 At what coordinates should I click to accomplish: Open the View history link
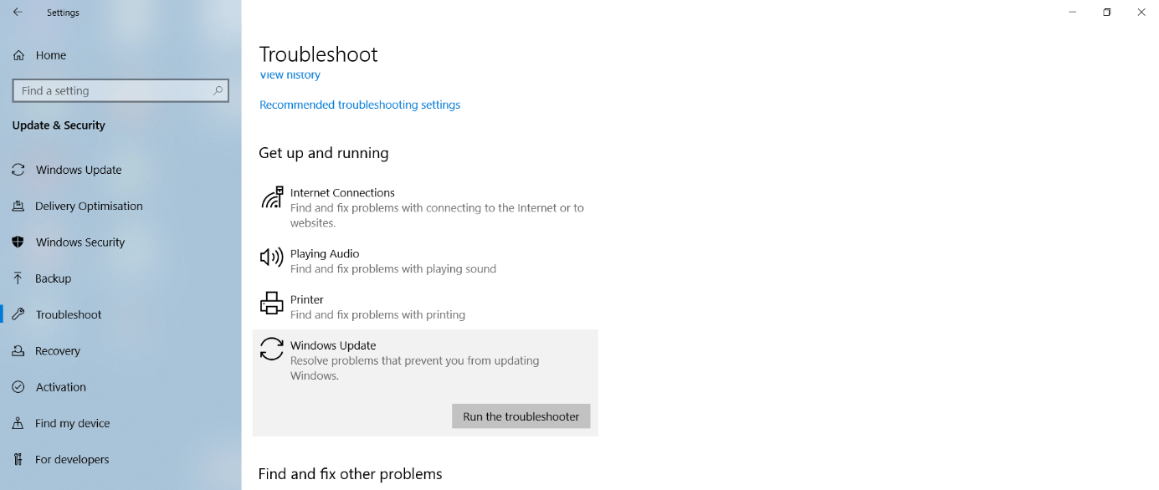coord(290,75)
